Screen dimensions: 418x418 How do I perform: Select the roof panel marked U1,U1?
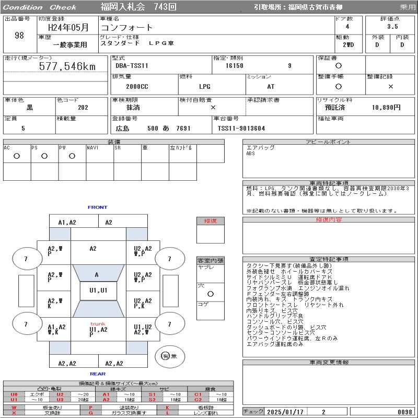point(98,290)
